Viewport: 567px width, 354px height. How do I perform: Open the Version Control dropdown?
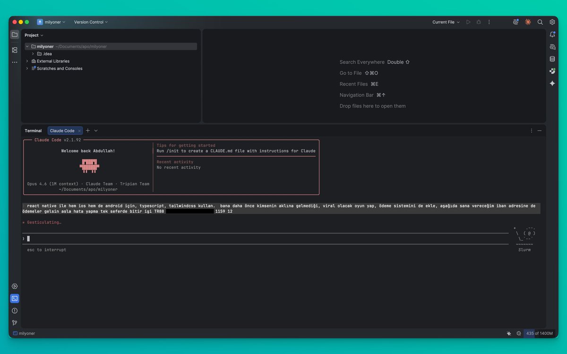(x=91, y=22)
